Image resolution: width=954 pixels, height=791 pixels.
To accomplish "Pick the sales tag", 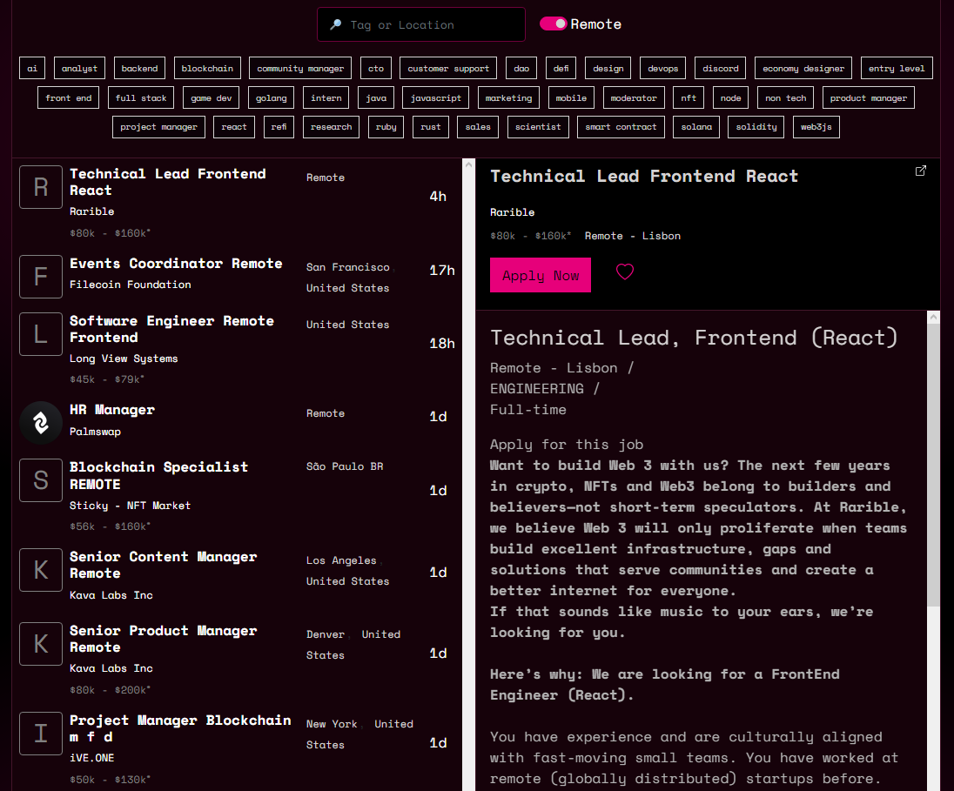I will (478, 126).
